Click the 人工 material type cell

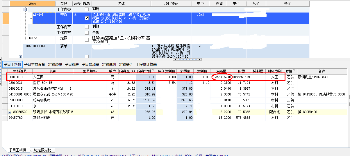coord(274,77)
